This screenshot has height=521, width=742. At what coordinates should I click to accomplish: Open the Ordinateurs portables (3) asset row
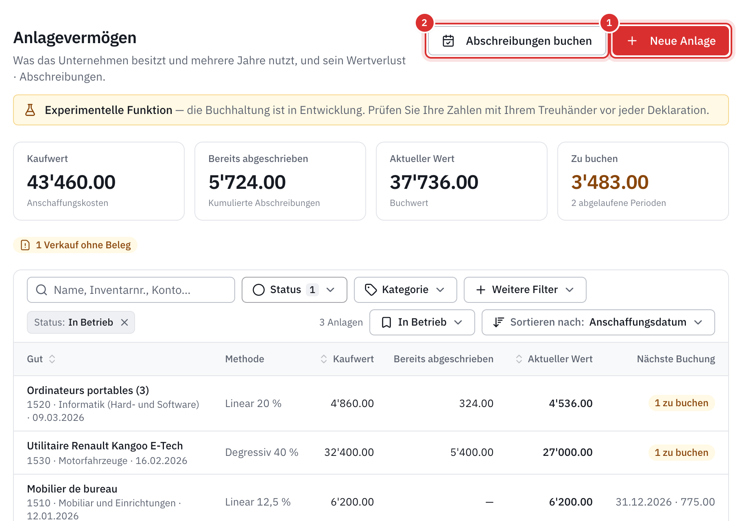(x=371, y=403)
